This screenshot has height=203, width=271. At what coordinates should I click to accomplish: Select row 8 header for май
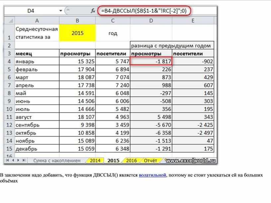point(9,93)
